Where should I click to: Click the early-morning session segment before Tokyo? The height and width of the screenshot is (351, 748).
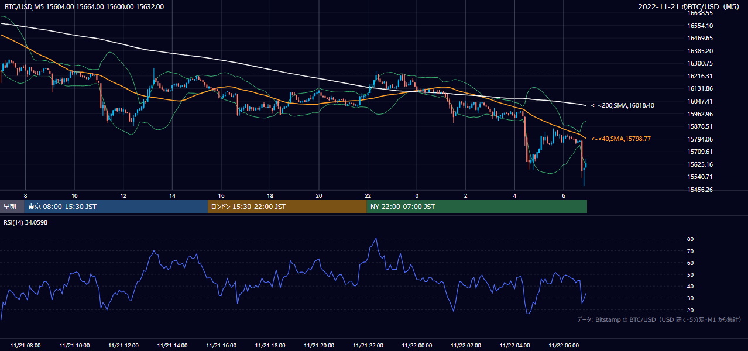(12, 207)
